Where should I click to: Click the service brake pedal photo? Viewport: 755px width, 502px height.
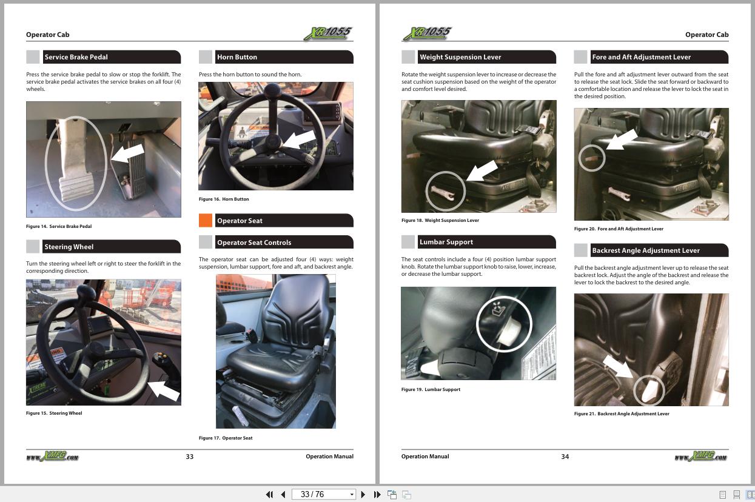104,159
